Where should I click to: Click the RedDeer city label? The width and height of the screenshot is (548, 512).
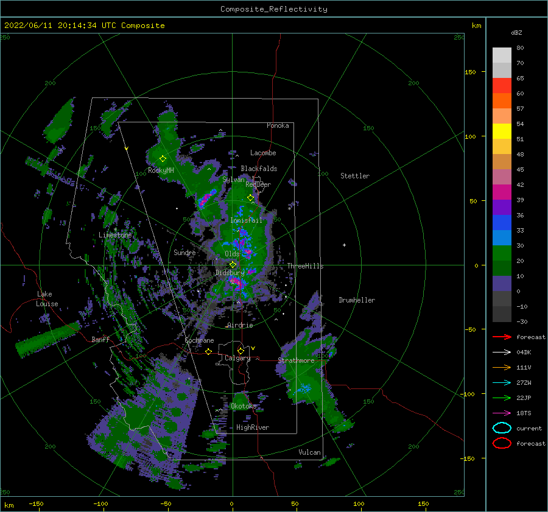[258, 184]
